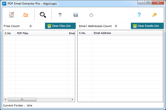Click the 'Files Count' label
This screenshot has width=166, height=110.
12,26
